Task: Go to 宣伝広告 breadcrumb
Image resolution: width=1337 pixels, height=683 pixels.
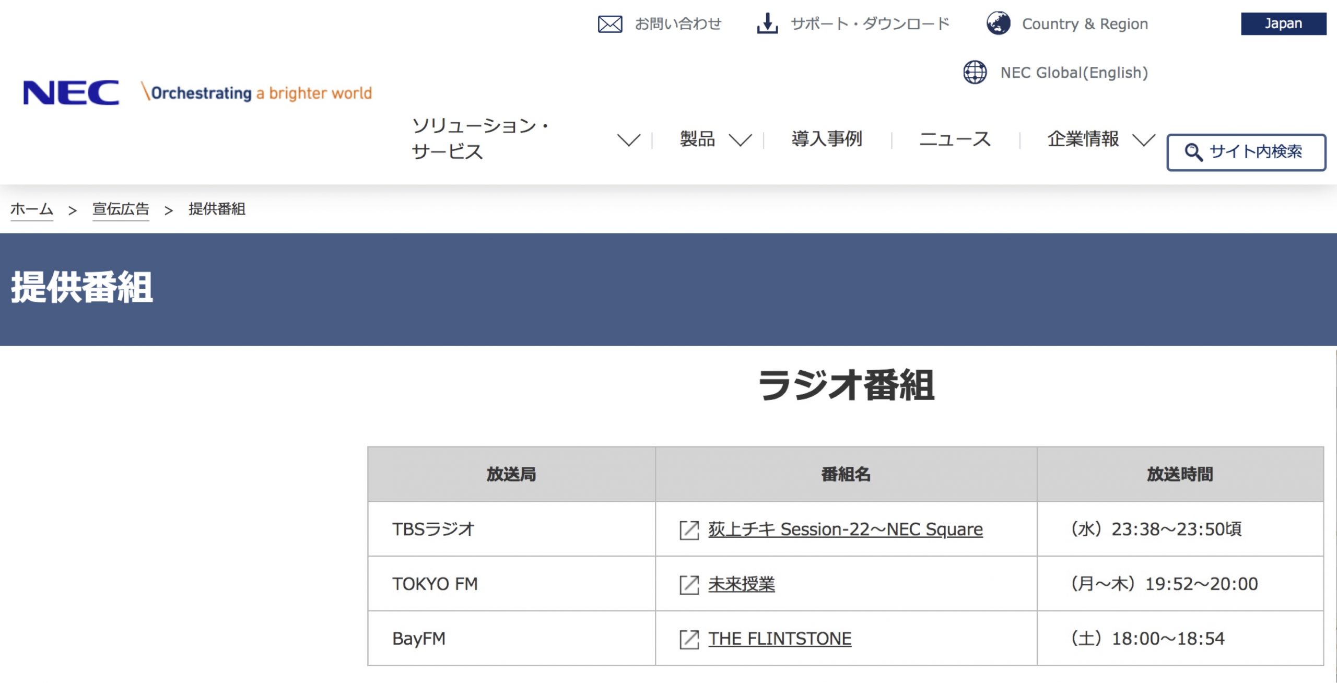Action: (121, 209)
